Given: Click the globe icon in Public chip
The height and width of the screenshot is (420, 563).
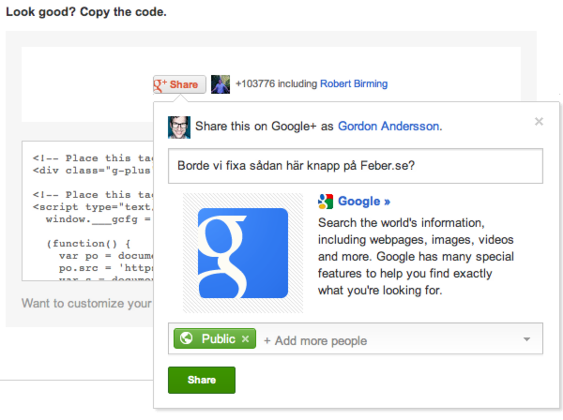Looking at the screenshot, I should pyautogui.click(x=186, y=338).
